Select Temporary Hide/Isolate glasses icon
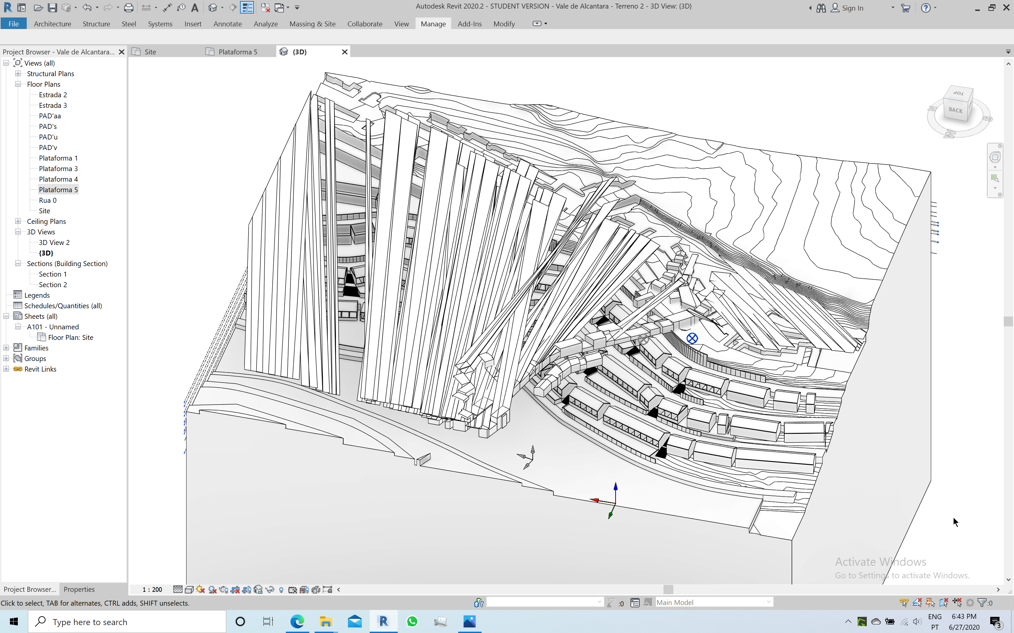 (270, 589)
